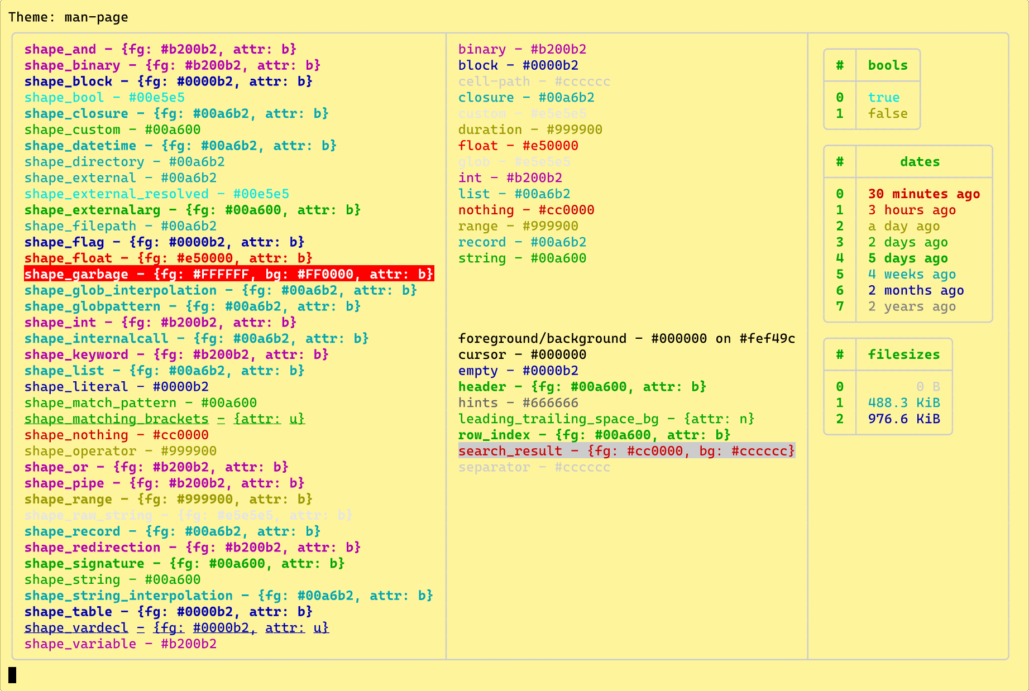The height and width of the screenshot is (691, 1029).
Task: Click the 'dates' table header
Action: (920, 162)
